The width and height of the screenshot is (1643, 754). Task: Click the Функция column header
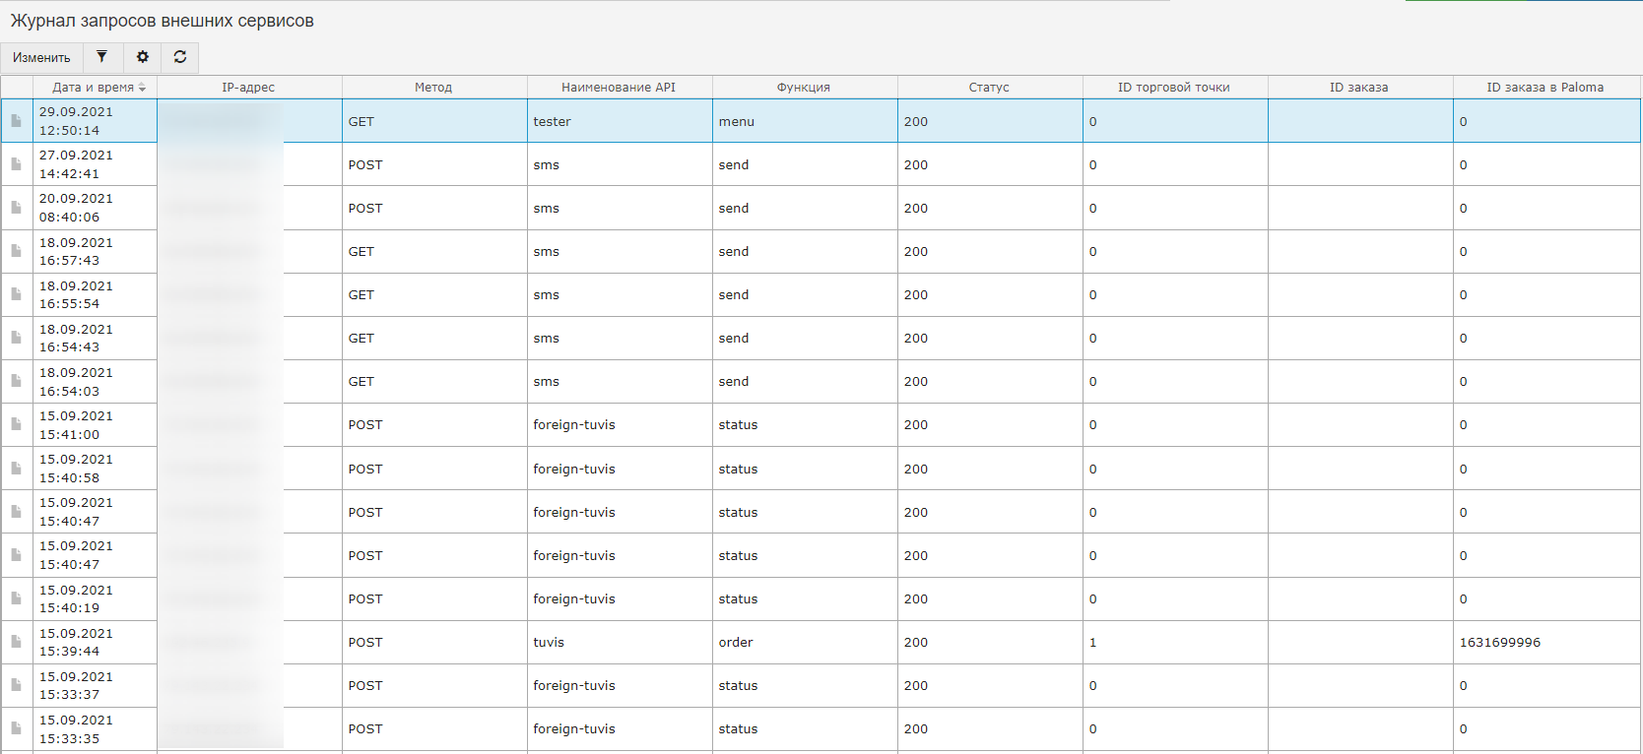click(804, 88)
